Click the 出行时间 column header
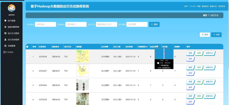The height and width of the screenshot is (105, 229). (x=129, y=47)
